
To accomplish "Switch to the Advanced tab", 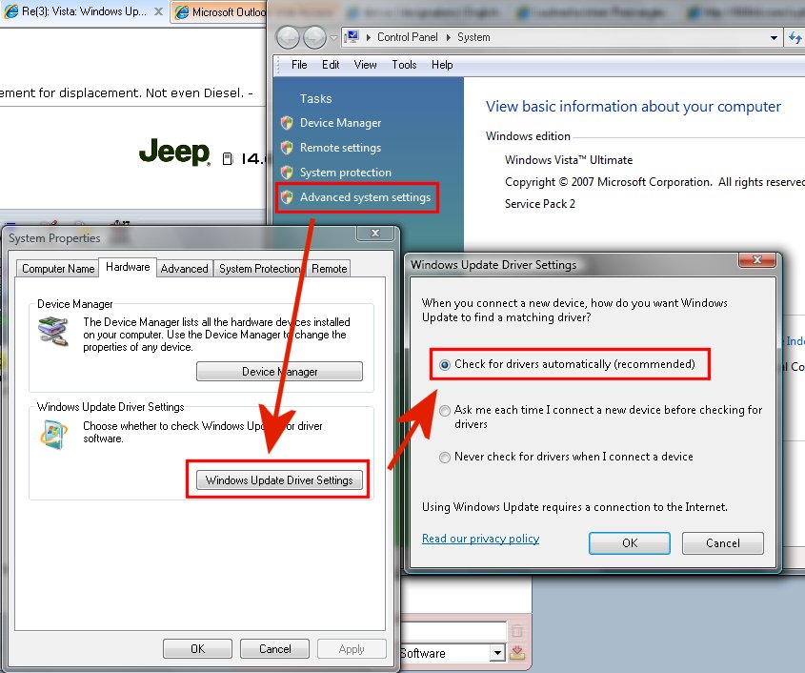I will point(184,269).
